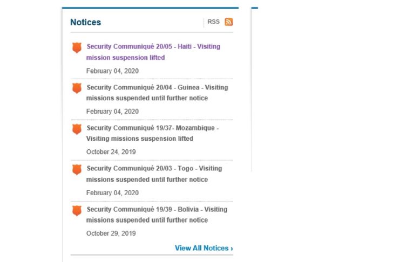Click the shield icon beside Togo communiqué
This screenshot has height=262, width=400.
tap(77, 169)
